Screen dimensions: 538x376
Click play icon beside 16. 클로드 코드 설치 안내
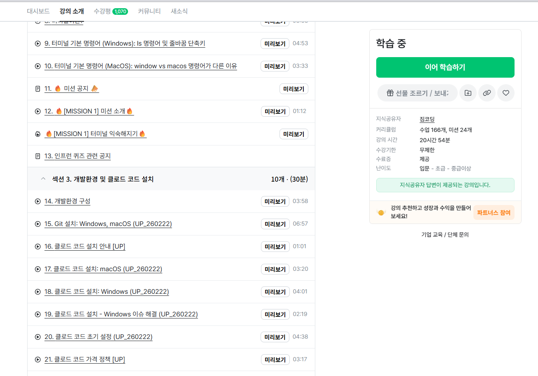(x=38, y=247)
